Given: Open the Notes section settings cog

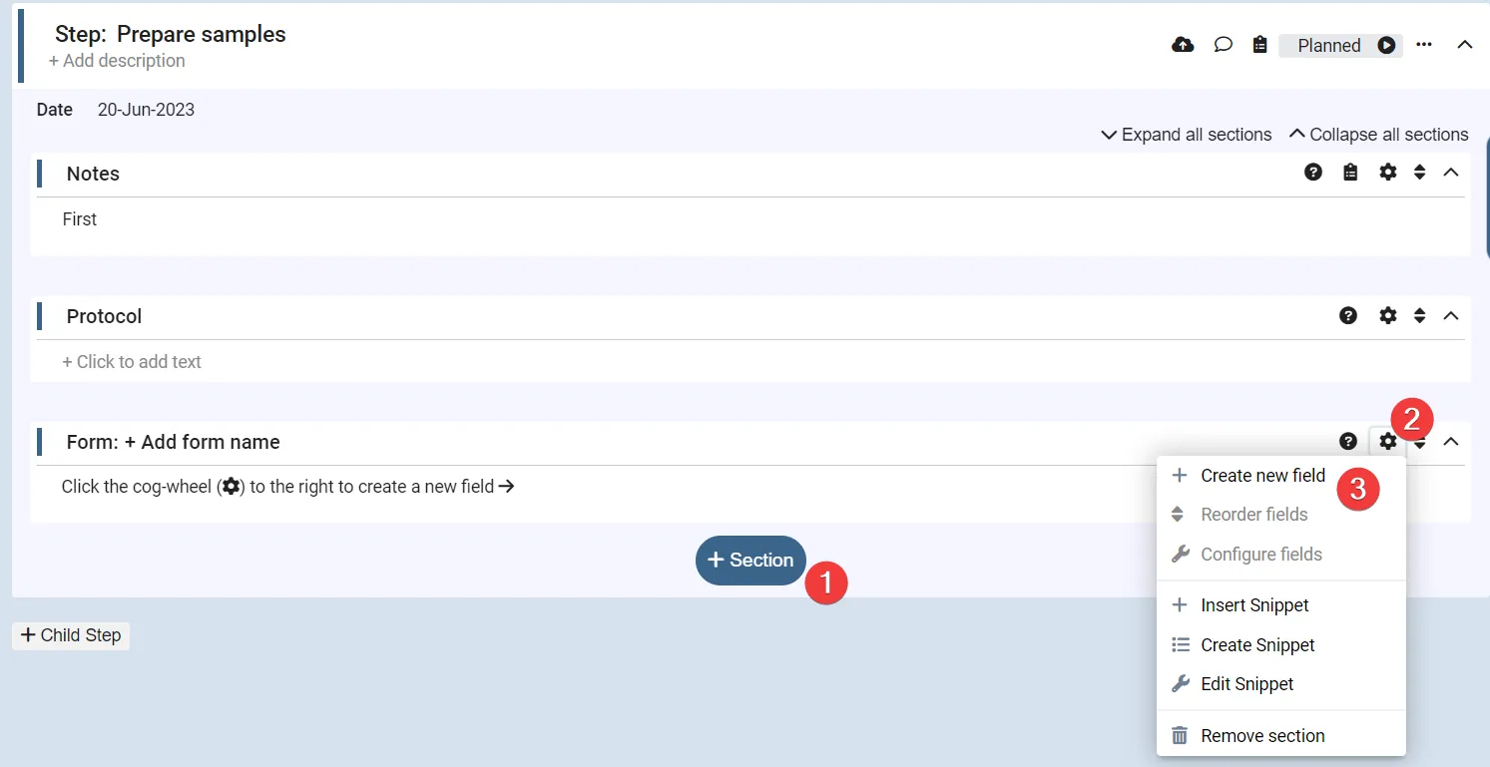Looking at the screenshot, I should [x=1388, y=173].
